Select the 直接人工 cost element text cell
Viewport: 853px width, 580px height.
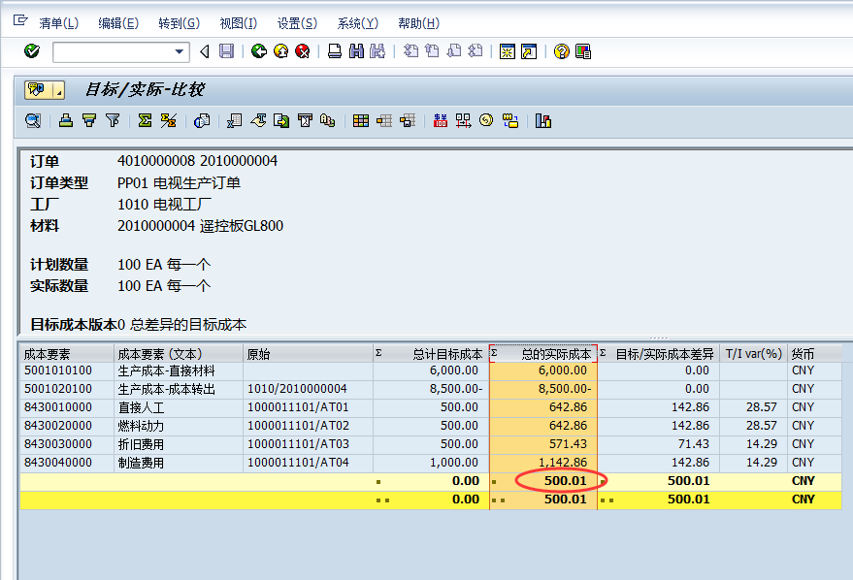[178, 407]
